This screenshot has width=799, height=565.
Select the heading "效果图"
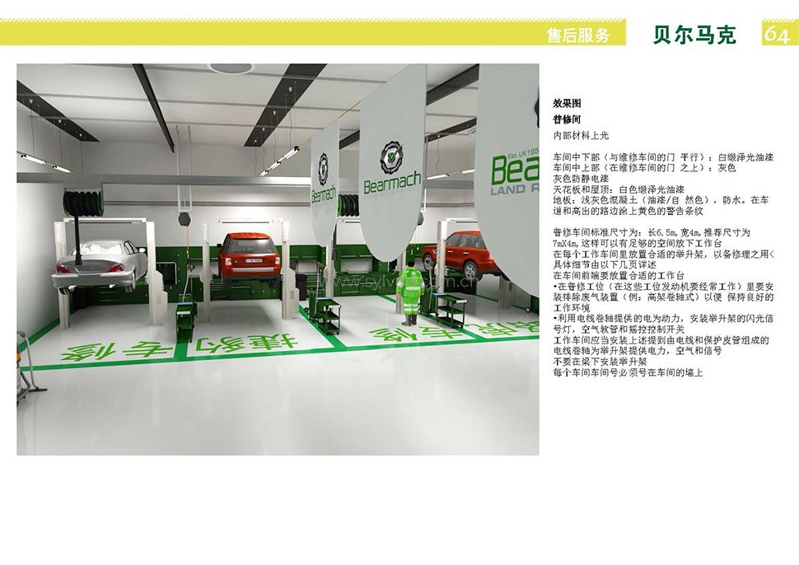567,104
